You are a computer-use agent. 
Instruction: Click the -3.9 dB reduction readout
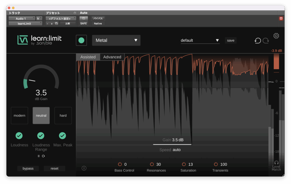tap(276, 51)
